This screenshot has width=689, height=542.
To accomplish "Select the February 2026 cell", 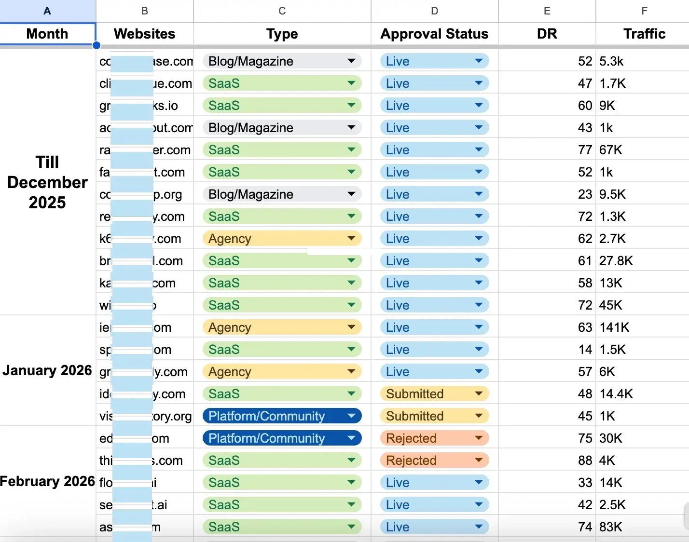I will (47, 481).
